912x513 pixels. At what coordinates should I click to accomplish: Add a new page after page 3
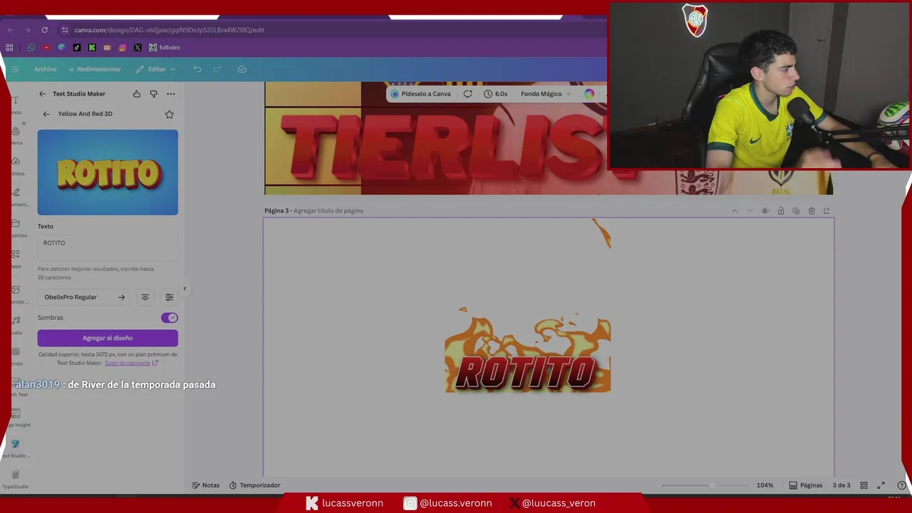coord(826,211)
